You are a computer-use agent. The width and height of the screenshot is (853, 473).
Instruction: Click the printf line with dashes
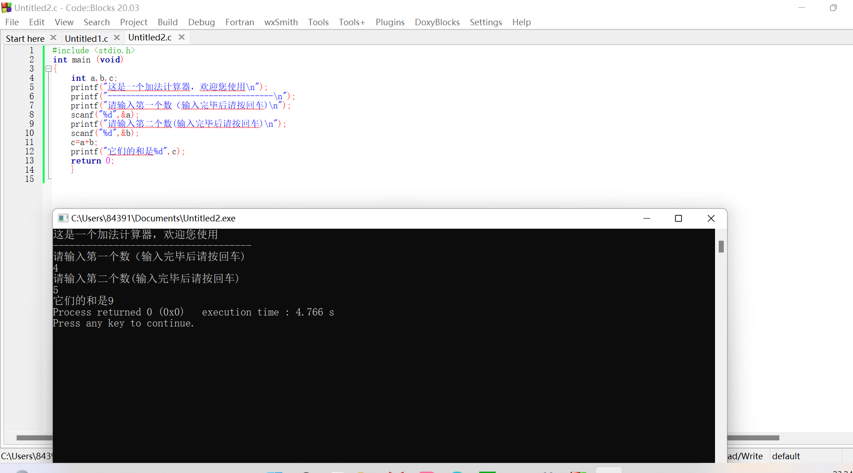pyautogui.click(x=183, y=96)
